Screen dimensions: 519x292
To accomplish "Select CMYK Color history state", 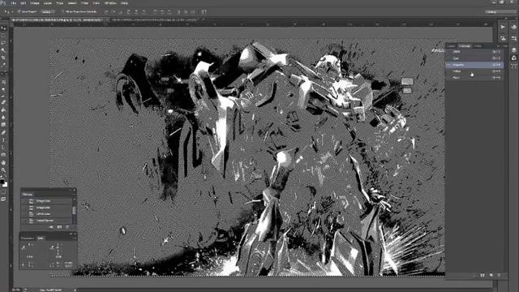I will 46,214.
